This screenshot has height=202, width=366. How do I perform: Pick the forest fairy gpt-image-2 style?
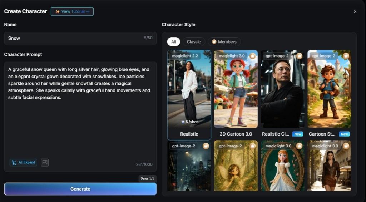(236, 166)
